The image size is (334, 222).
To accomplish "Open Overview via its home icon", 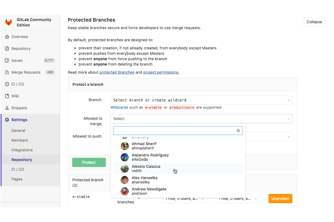I will (7, 37).
